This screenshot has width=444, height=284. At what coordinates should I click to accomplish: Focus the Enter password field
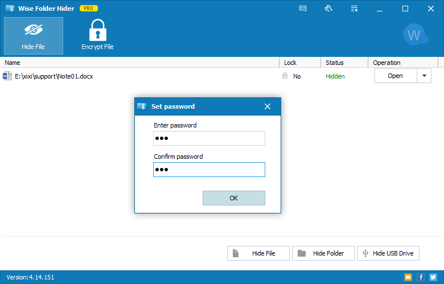point(209,138)
